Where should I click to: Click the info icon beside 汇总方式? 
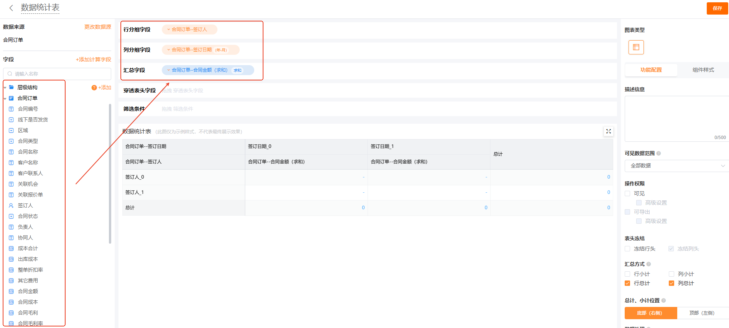coord(648,264)
